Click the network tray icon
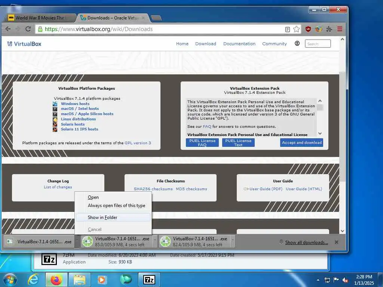This screenshot has width=383, height=287. 327,280
